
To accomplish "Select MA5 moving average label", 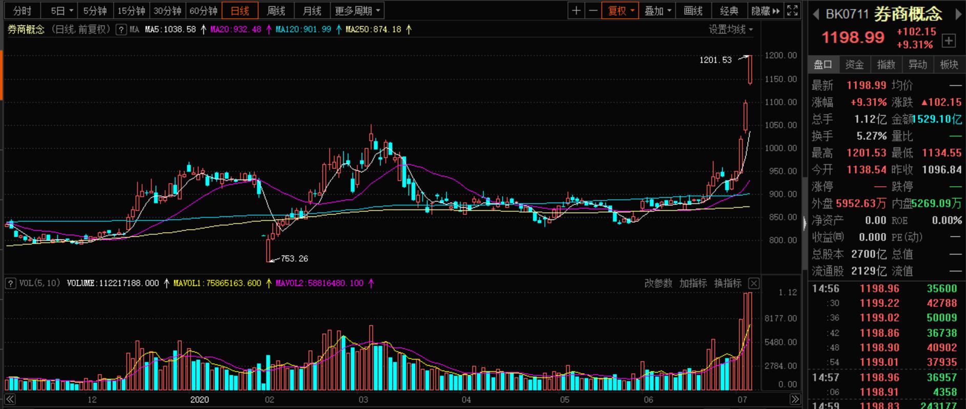I will [x=171, y=30].
